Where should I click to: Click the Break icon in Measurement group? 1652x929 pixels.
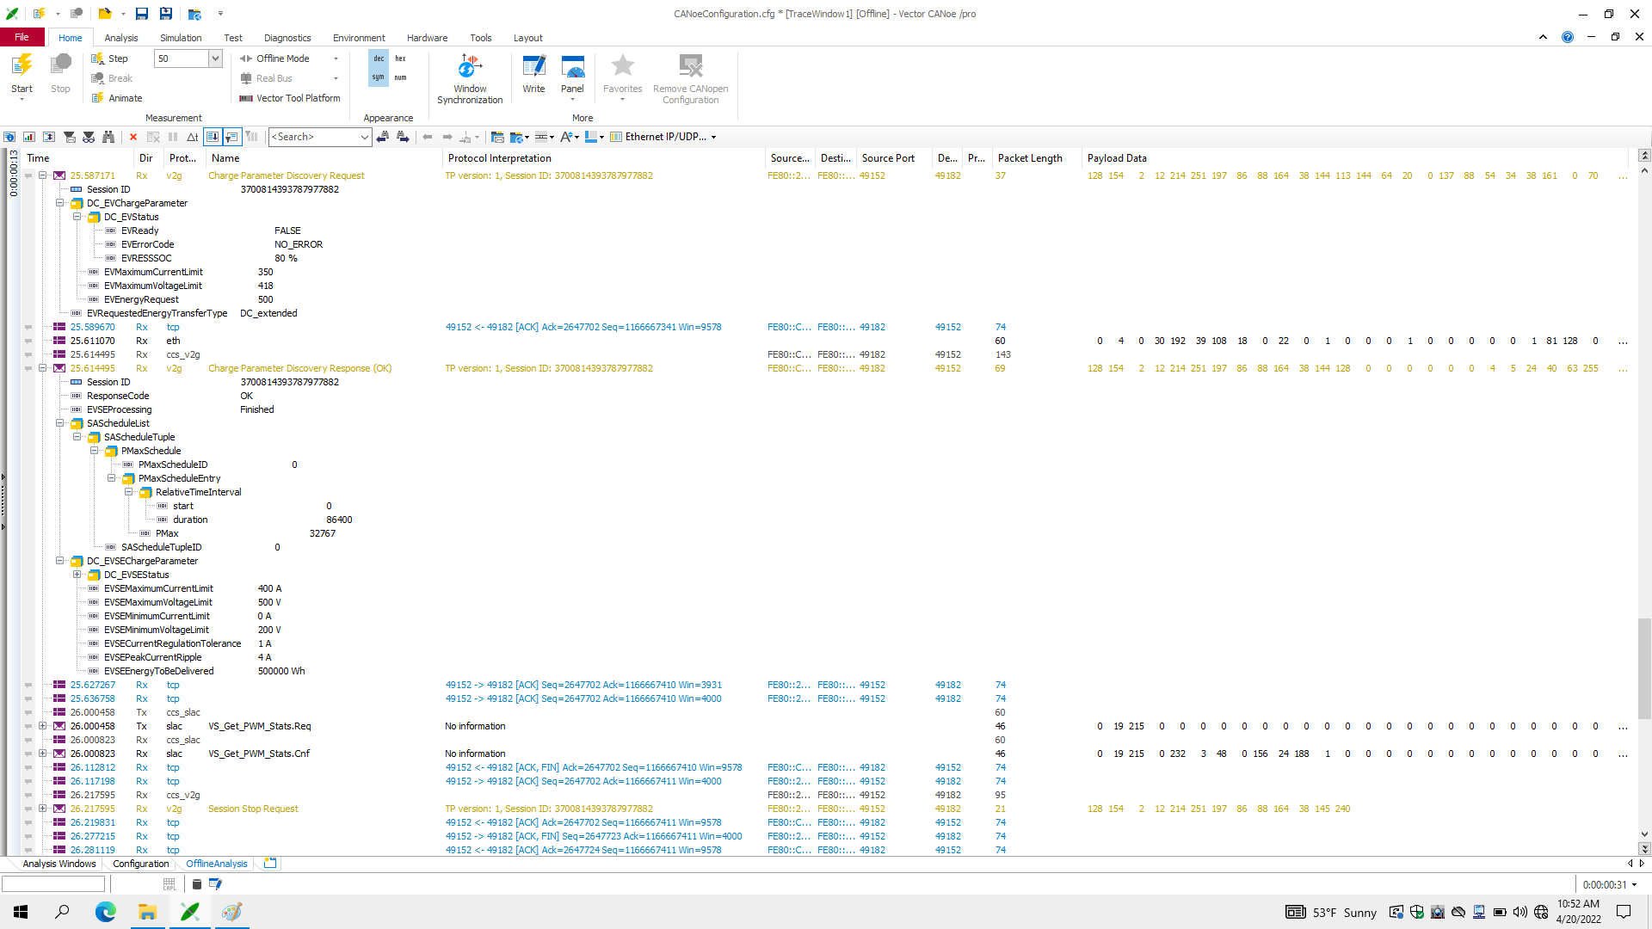click(98, 78)
